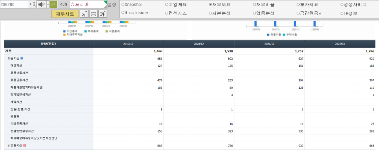This screenshot has height=150, width=379.
Task: Open the stock code dropdown arrow
Action: pos(30,4)
